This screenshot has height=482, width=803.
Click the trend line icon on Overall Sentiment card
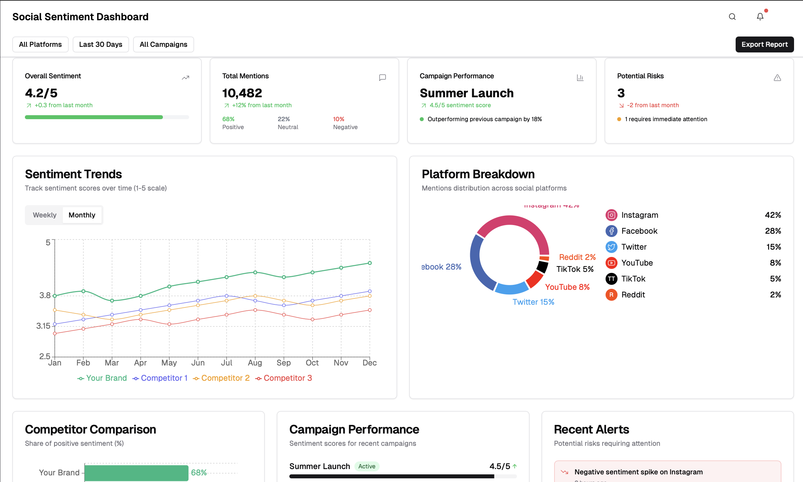click(185, 77)
